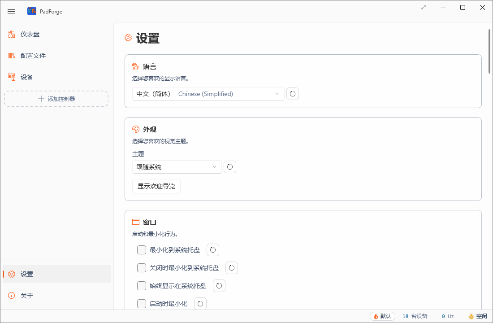
Task: Click the fullscreen expand arrows icon
Action: [424, 7]
